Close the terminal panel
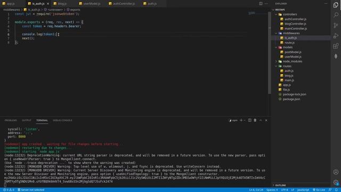The image size is (341, 192). (266, 120)
